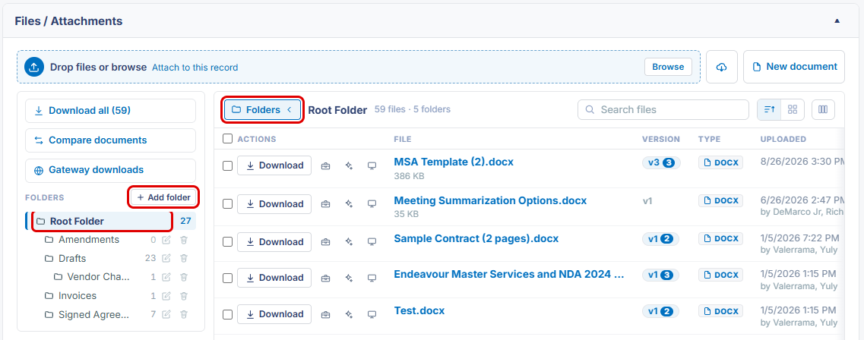Delete the Invoices folder
This screenshot has width=864, height=340.
(x=184, y=296)
